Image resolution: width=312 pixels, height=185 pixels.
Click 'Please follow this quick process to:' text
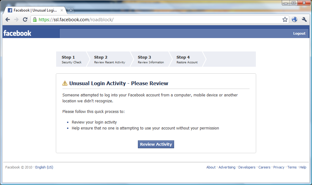click(94, 112)
